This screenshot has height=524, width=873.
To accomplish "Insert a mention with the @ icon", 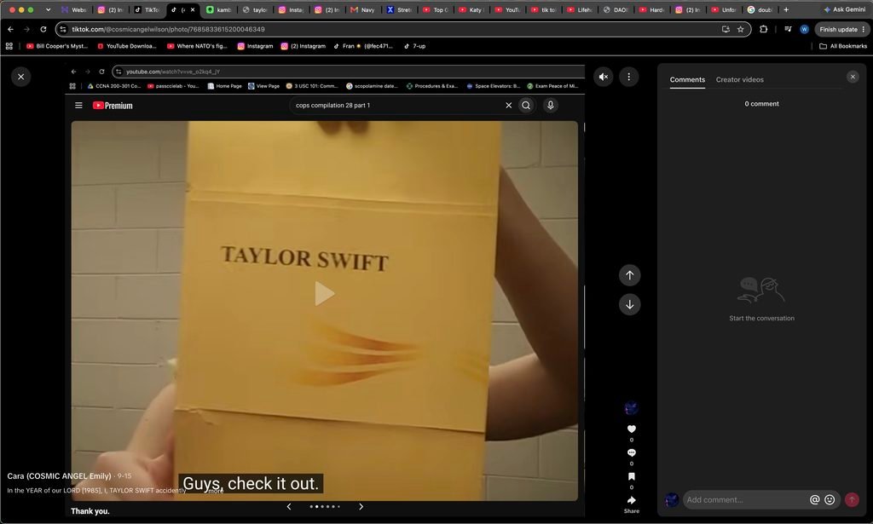I will coord(814,499).
